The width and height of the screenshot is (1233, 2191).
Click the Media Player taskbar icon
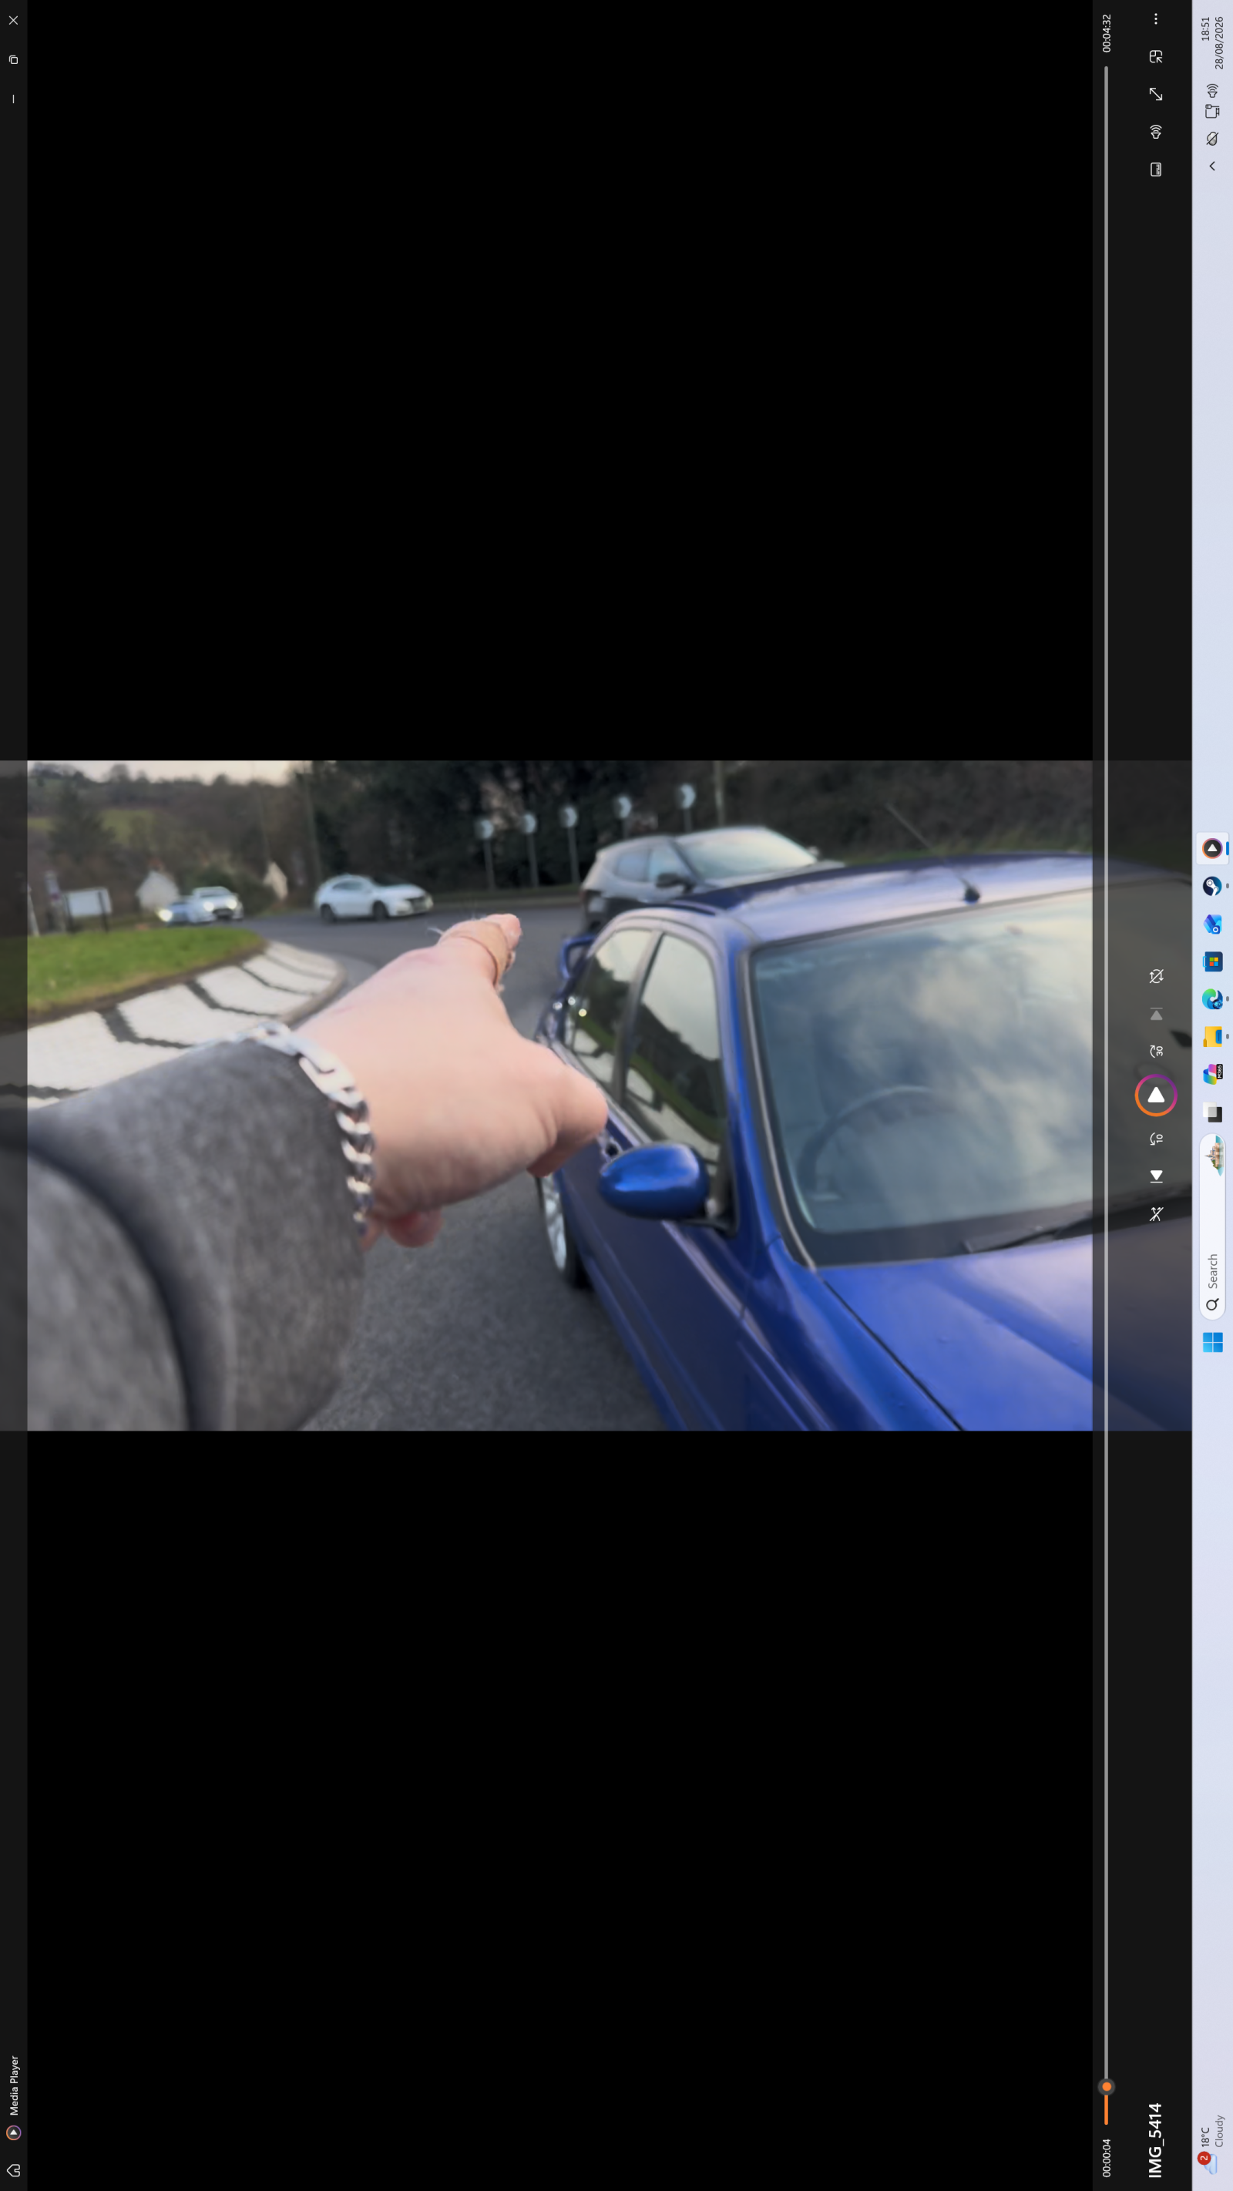pos(1212,848)
